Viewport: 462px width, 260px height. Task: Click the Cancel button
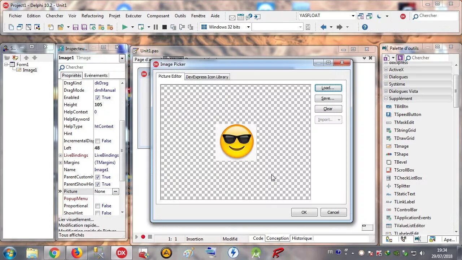tap(334, 212)
